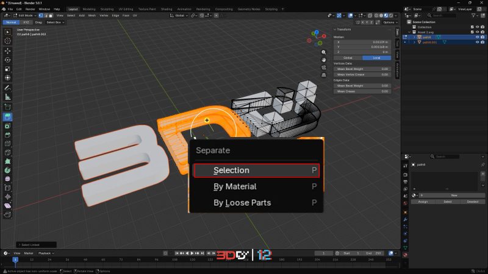The width and height of the screenshot is (488, 274).
Task: Open the Global transform orientation dropdown
Action: pyautogui.click(x=180, y=15)
